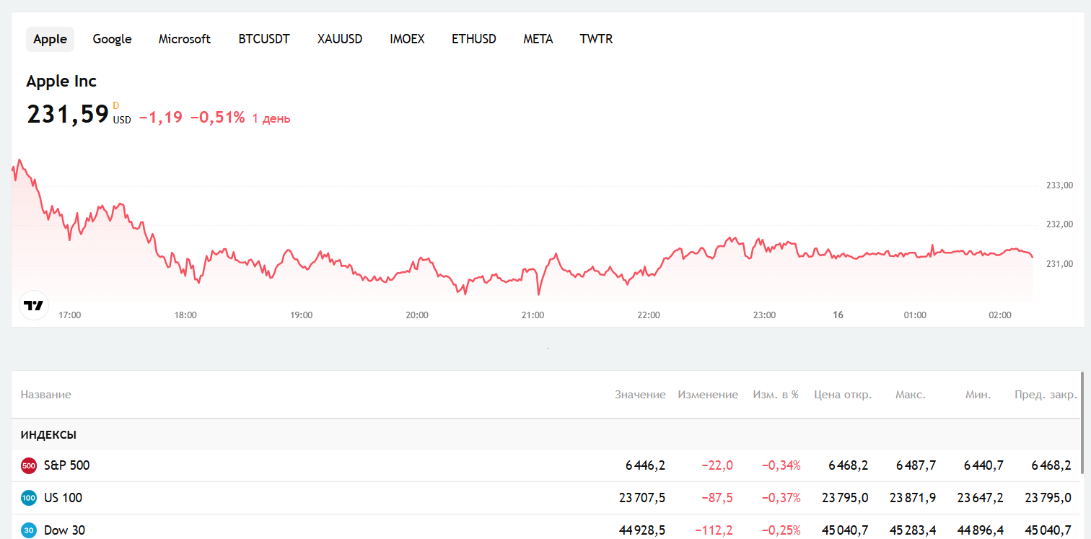Open the S&P 500 row link

[67, 465]
